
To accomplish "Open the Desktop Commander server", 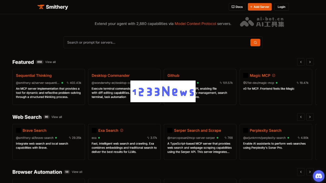I will pos(111,75).
